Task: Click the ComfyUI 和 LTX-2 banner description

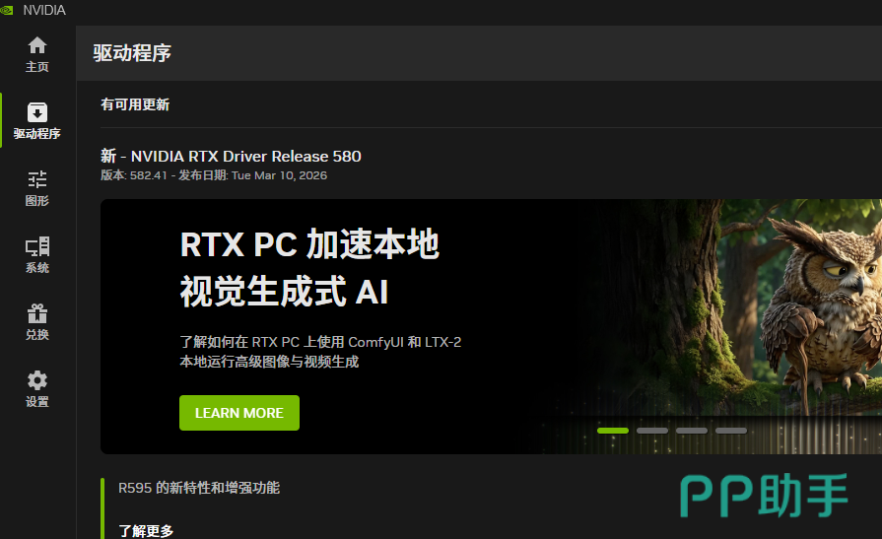Action: coord(320,352)
